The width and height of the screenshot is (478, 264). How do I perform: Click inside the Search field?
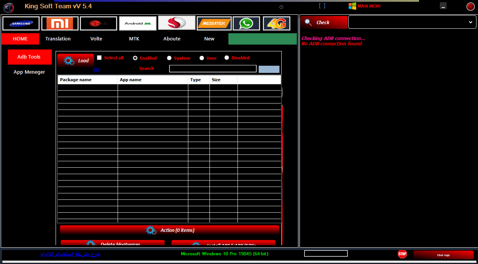(x=213, y=68)
